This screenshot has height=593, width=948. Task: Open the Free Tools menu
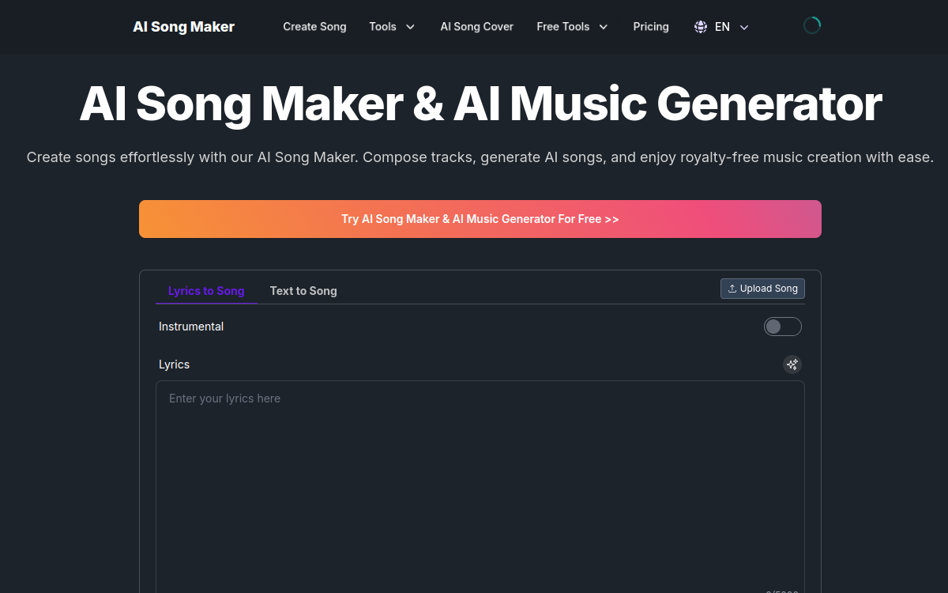(562, 27)
